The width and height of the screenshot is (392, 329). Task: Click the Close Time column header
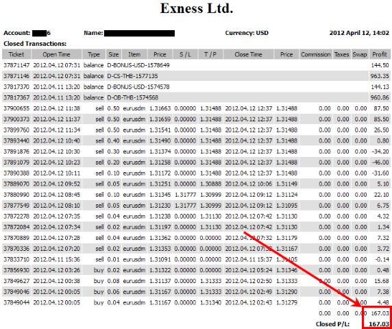[x=249, y=54]
